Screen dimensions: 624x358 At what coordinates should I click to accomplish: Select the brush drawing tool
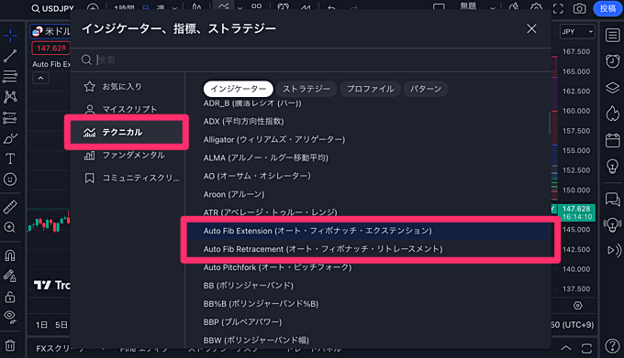pos(10,138)
